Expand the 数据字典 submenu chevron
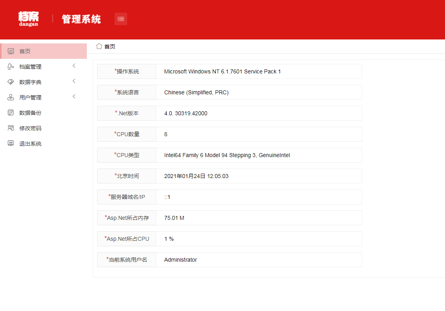The width and height of the screenshot is (445, 311). 74,81
